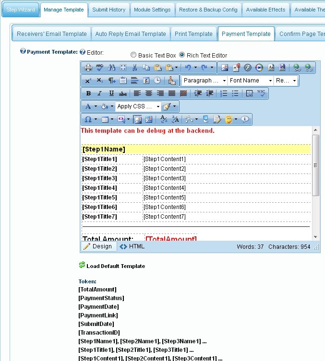The width and height of the screenshot is (325, 361).
Task: Open the Media Manager play icon
Action: tap(259, 68)
